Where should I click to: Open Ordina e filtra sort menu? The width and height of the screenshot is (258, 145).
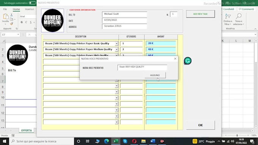pyautogui.click(x=228, y=19)
